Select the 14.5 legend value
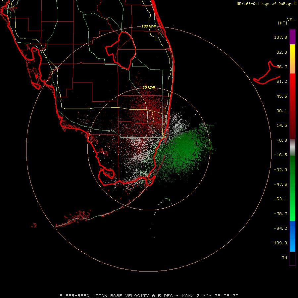298x298 pixels. 282,125
